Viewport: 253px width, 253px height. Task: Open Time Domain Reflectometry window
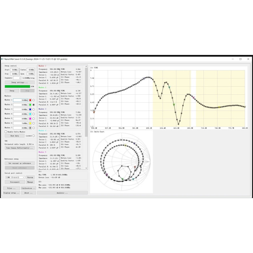[20, 148]
